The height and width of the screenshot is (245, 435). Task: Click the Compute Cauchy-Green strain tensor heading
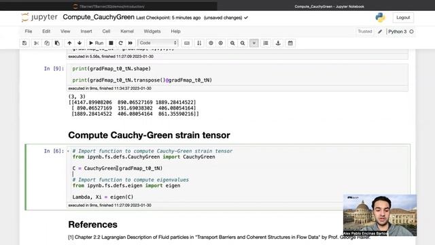149,135
